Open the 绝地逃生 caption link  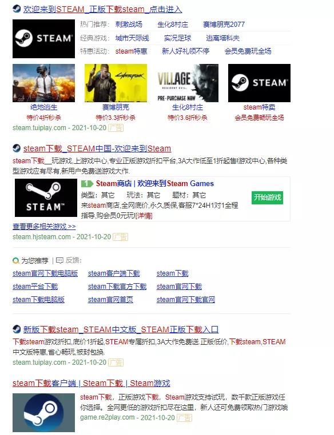[44, 107]
